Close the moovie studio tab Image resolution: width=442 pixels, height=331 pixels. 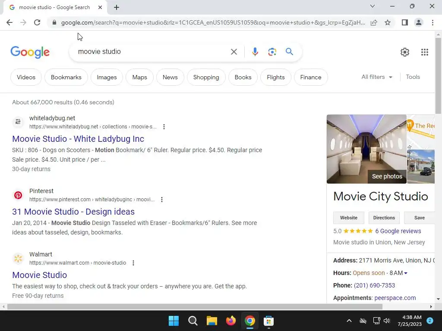[x=100, y=7]
